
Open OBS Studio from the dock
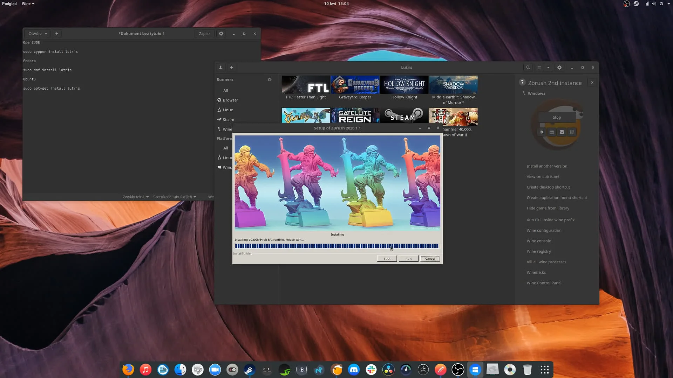[458, 370]
